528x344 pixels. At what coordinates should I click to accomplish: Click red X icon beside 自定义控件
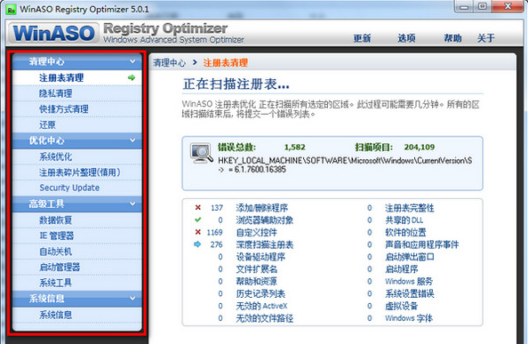(x=198, y=232)
